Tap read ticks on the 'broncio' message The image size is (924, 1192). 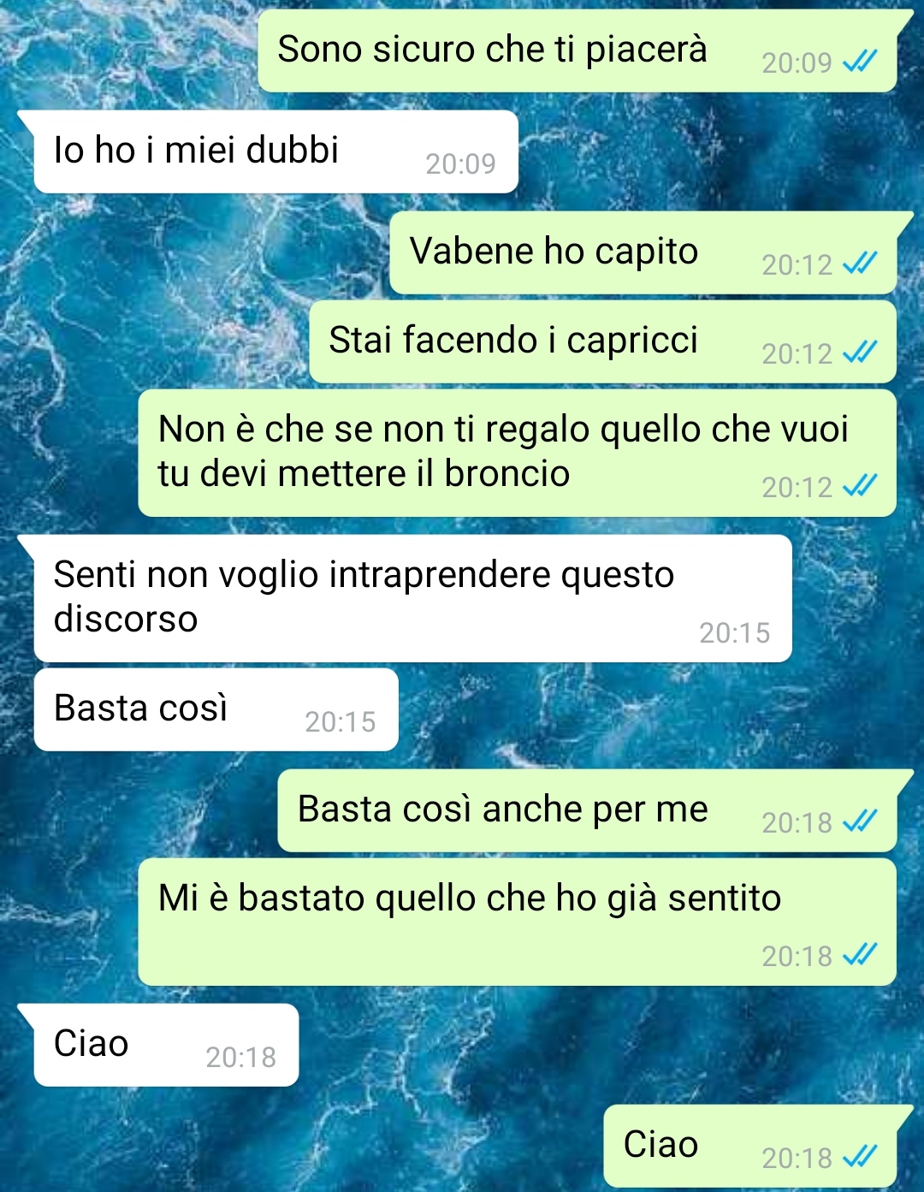pyautogui.click(x=860, y=486)
